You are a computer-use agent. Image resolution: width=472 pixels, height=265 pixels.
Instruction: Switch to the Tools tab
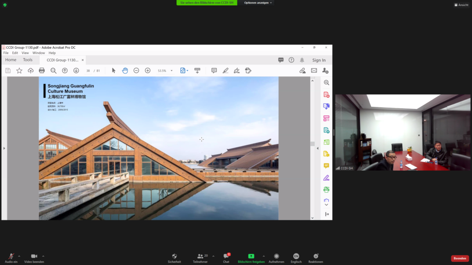coord(28,60)
